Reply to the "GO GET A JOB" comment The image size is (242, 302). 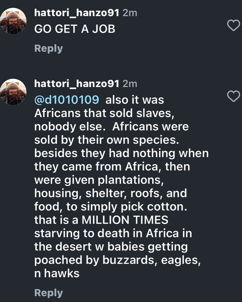48,48
